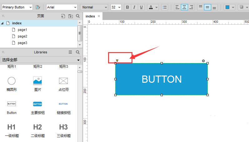Open the Normal font style dropdown

94,7
